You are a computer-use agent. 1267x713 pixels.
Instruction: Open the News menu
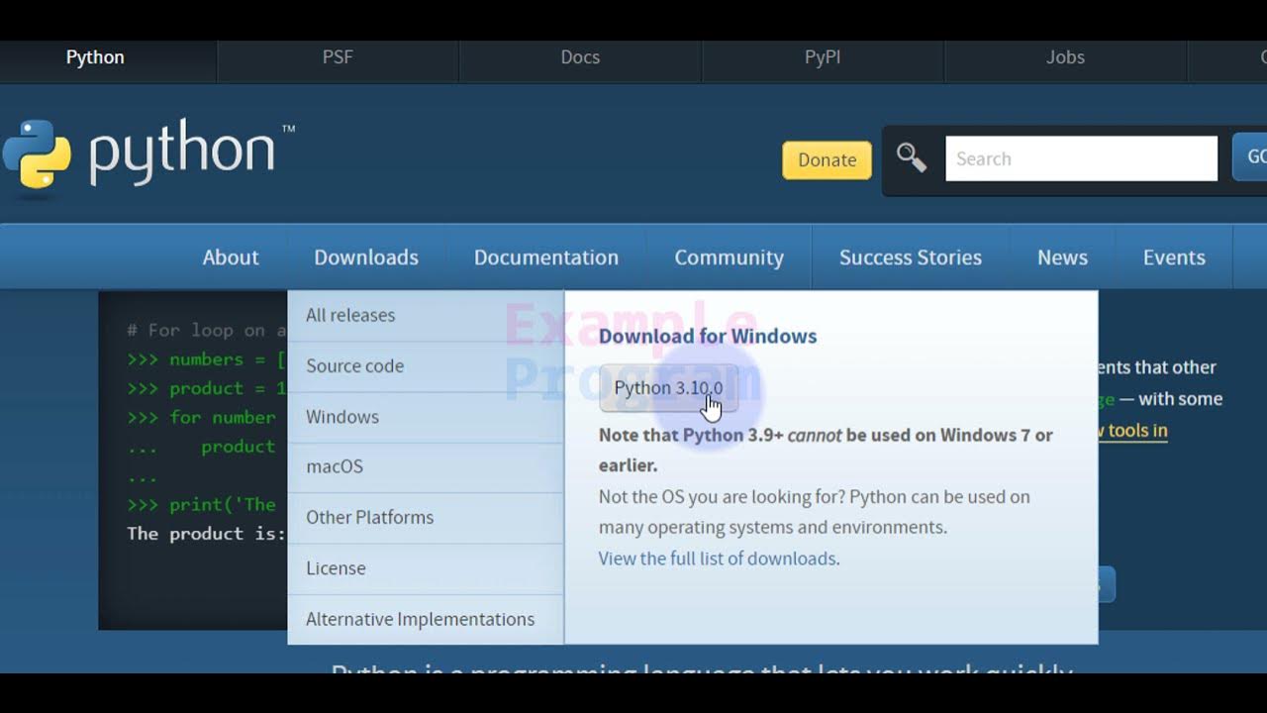pos(1062,257)
